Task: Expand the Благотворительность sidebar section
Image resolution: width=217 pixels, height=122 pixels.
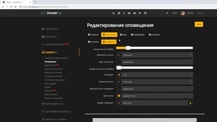Action: pyautogui.click(x=57, y=111)
